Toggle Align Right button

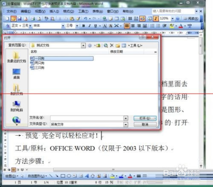coord(139,26)
